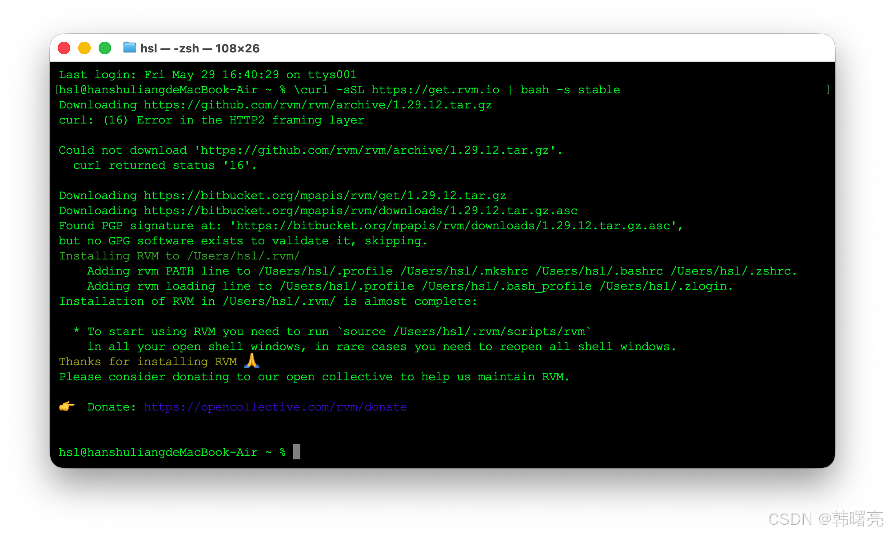Click the 'Donate:' label
This screenshot has width=885, height=534.
pyautogui.click(x=112, y=407)
